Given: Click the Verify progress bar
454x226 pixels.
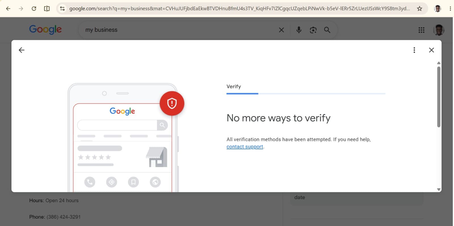Looking at the screenshot, I should pos(306,93).
